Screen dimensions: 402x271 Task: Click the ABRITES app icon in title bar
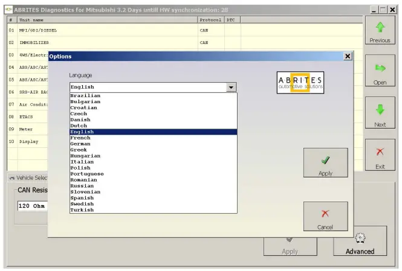tap(8, 10)
